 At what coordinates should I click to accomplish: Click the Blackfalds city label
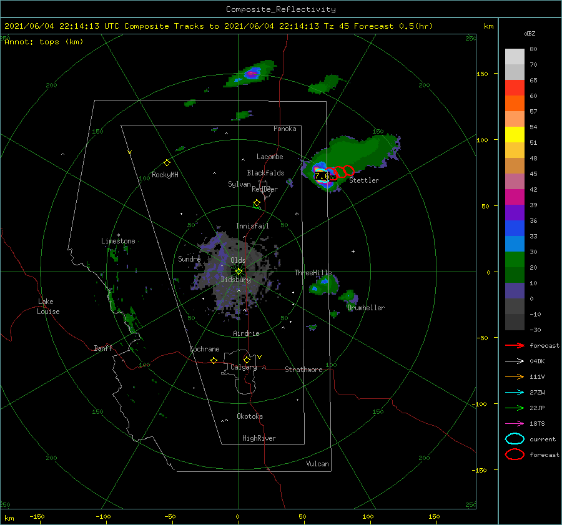click(265, 173)
